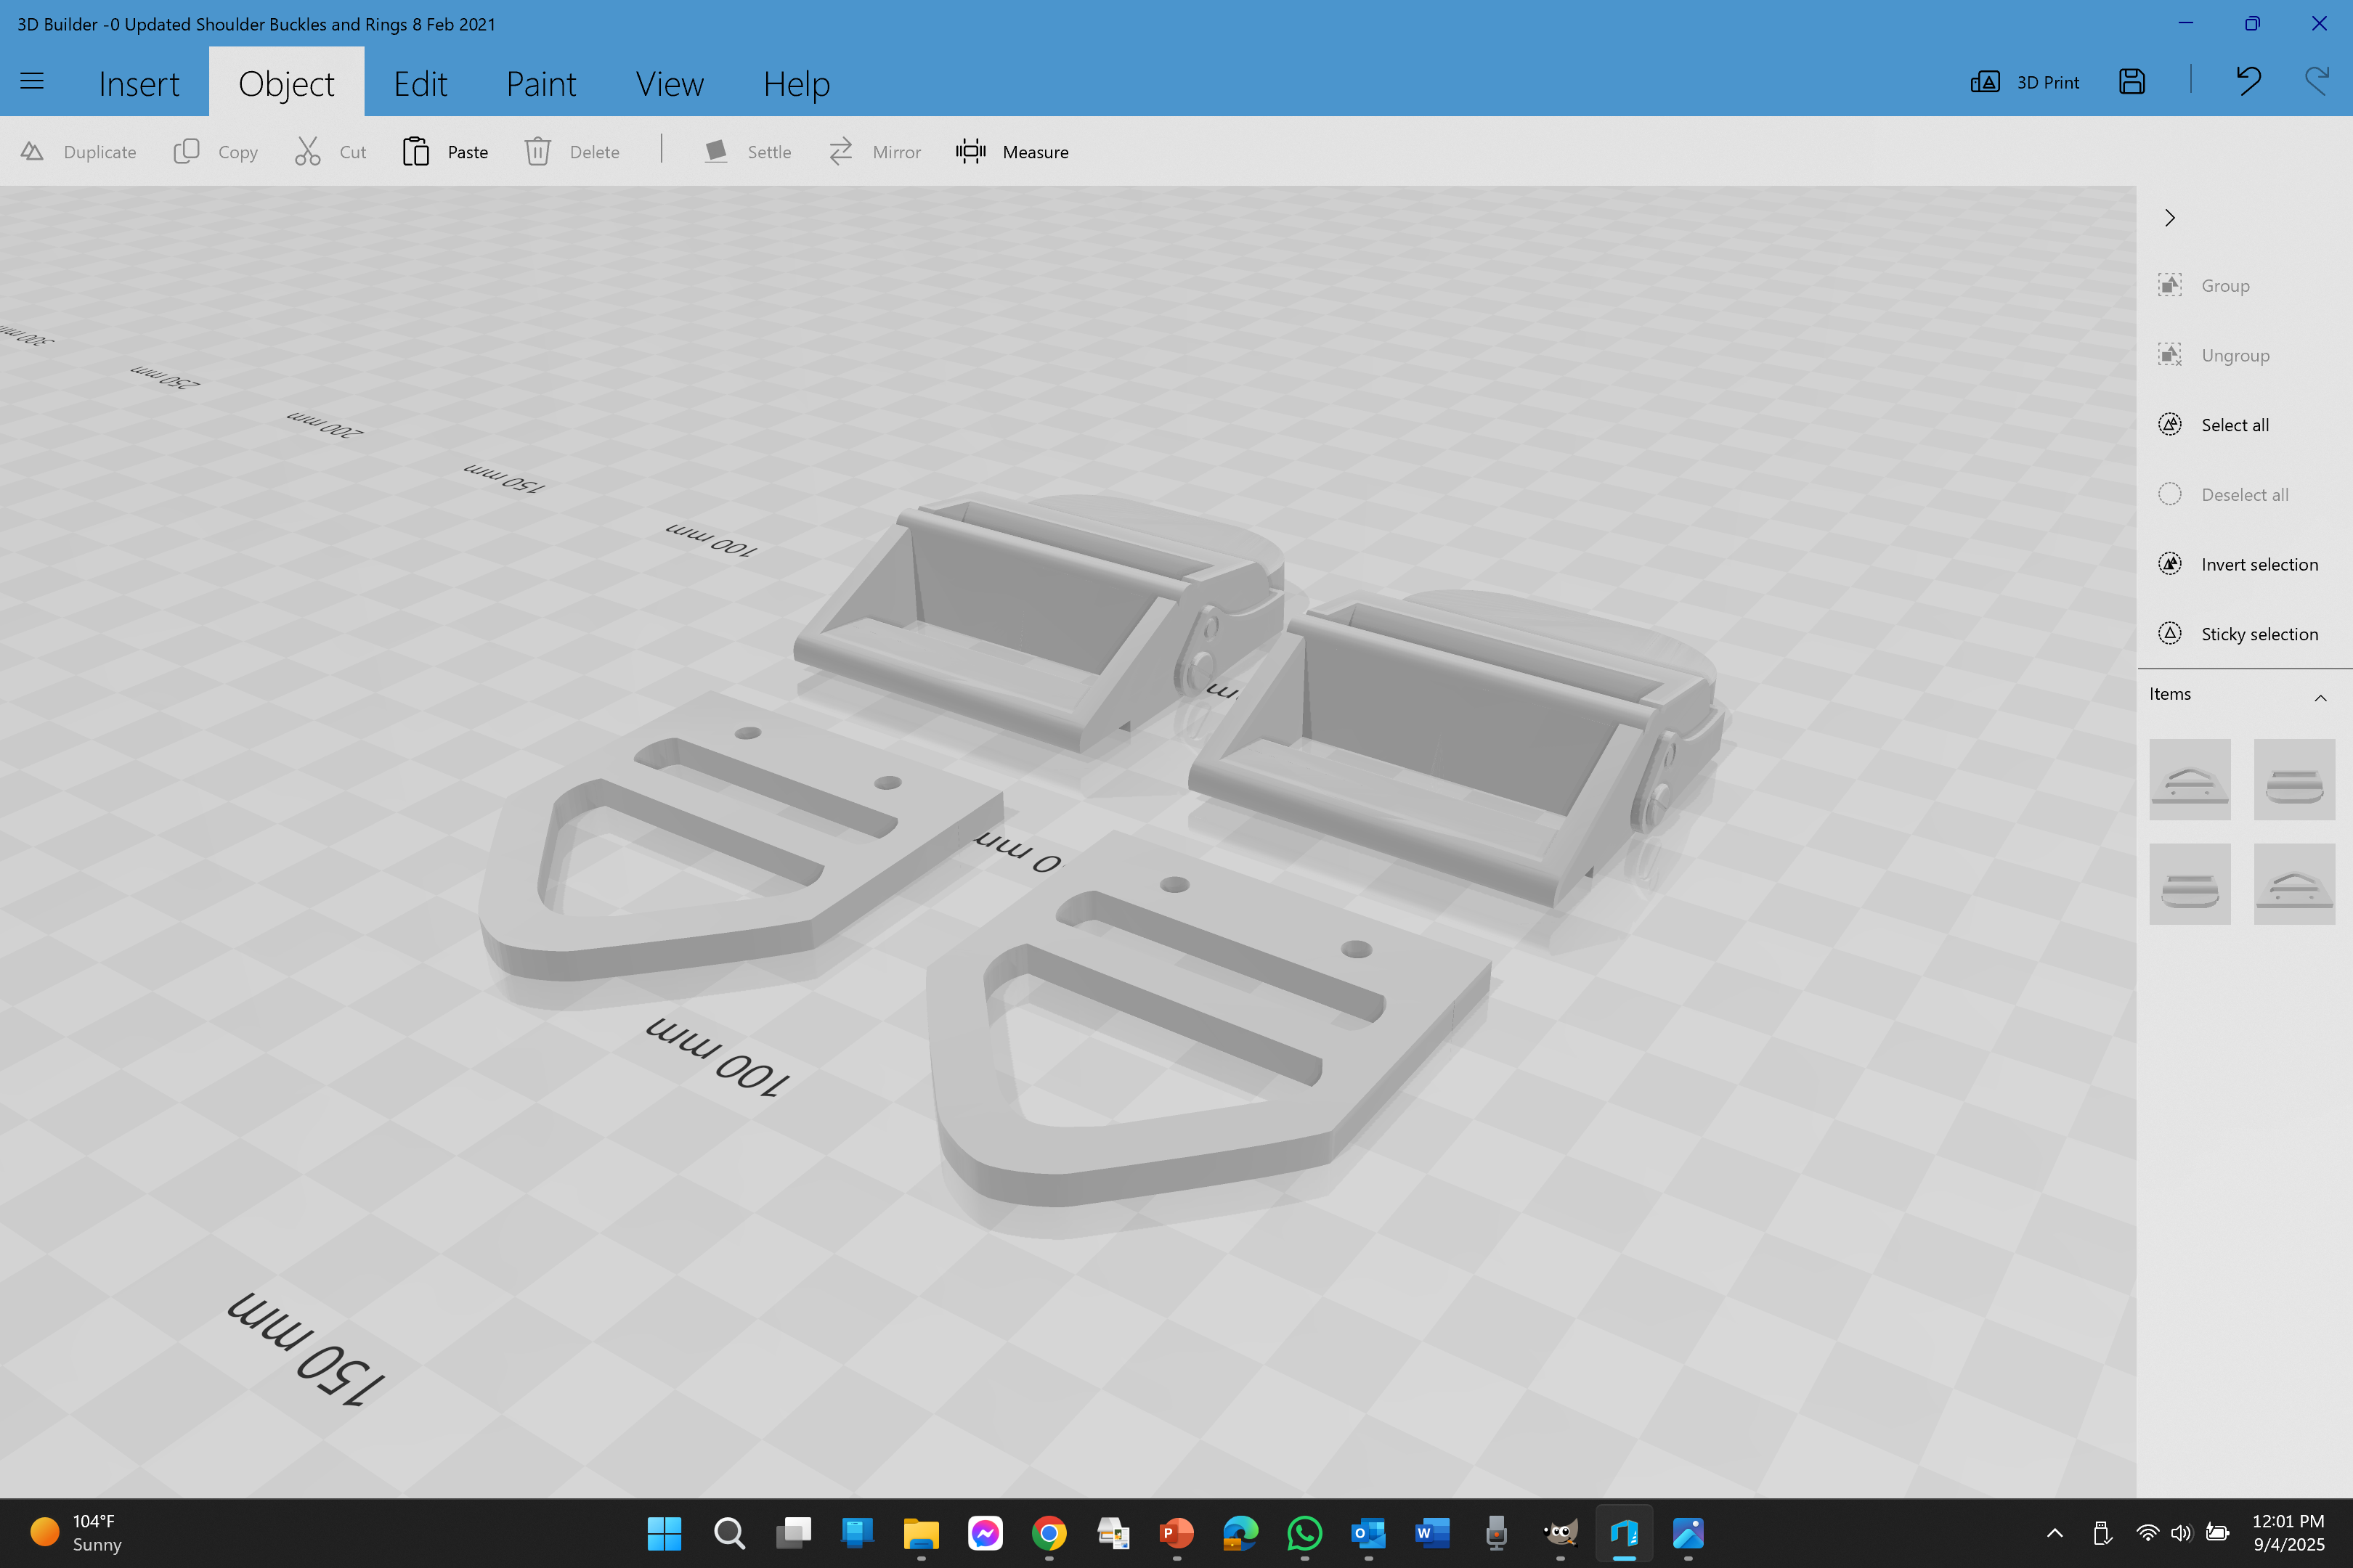Viewport: 2353px width, 1568px height.
Task: Click the Mirror tool
Action: point(874,152)
